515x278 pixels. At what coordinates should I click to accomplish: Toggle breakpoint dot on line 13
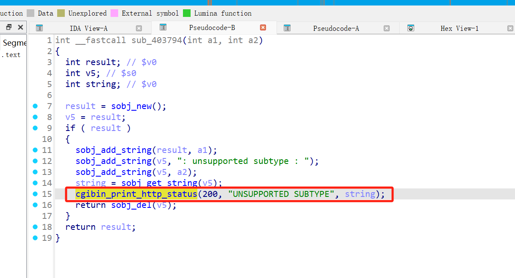[36, 172]
